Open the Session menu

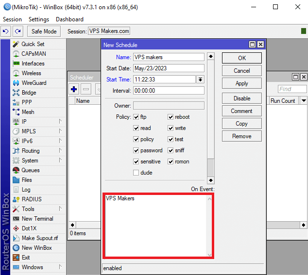pyautogui.click(x=12, y=19)
